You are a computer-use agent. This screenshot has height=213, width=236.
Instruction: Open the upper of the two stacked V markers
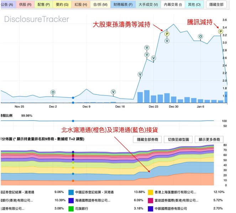pyautogui.click(x=147, y=48)
